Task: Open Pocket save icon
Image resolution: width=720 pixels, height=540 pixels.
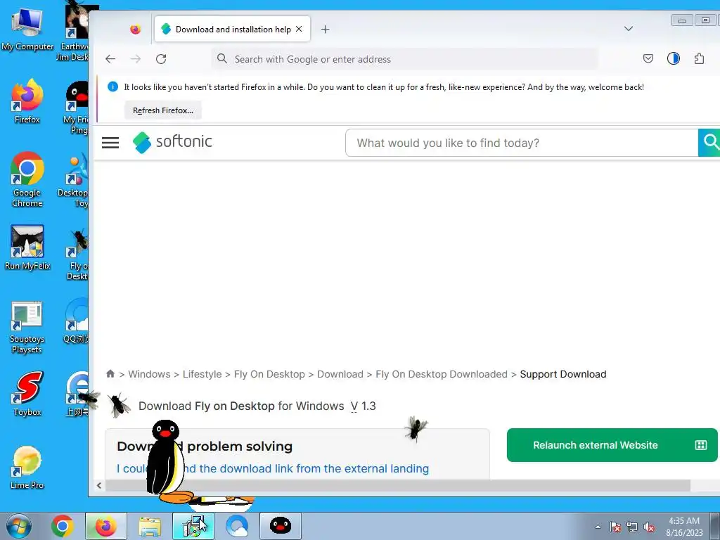Action: [648, 59]
